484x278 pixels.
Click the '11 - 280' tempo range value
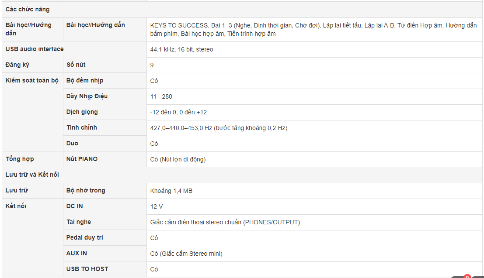coord(161,96)
